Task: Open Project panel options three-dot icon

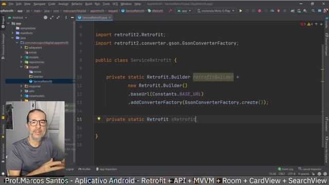Action: click(x=66, y=17)
